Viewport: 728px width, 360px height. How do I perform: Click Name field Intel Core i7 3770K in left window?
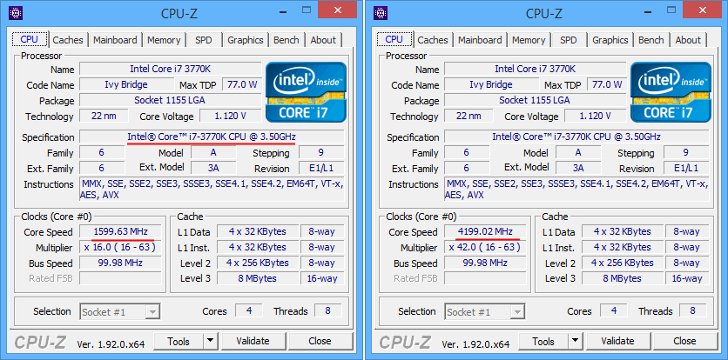[171, 69]
